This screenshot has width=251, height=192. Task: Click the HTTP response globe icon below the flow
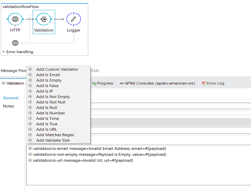(x=15, y=43)
